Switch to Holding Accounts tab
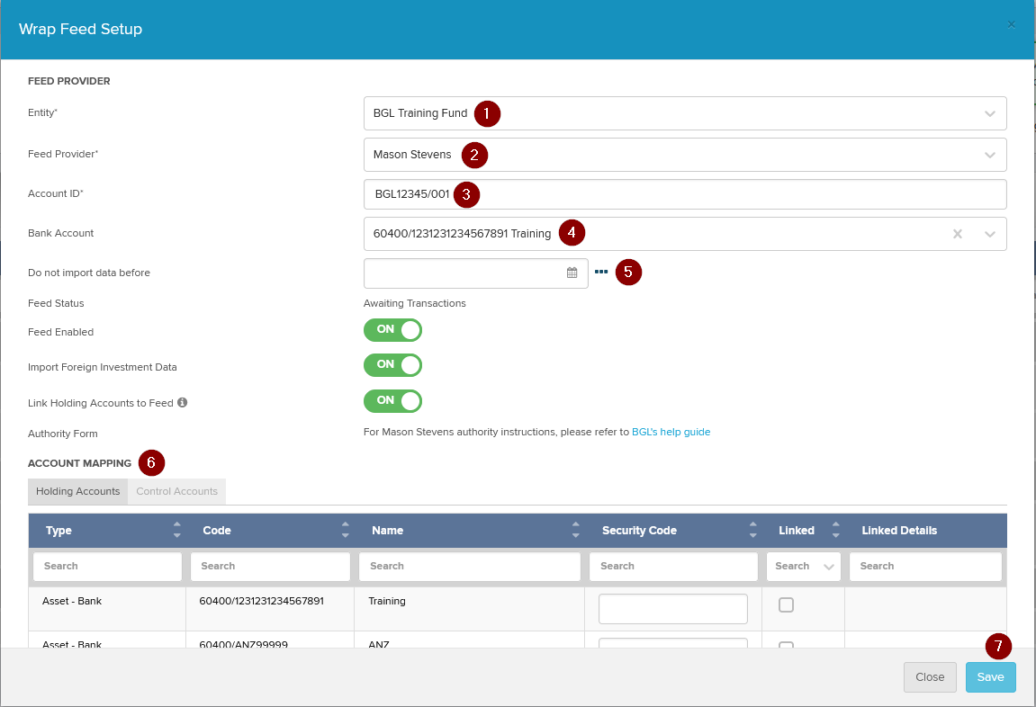This screenshot has height=707, width=1036. point(78,491)
